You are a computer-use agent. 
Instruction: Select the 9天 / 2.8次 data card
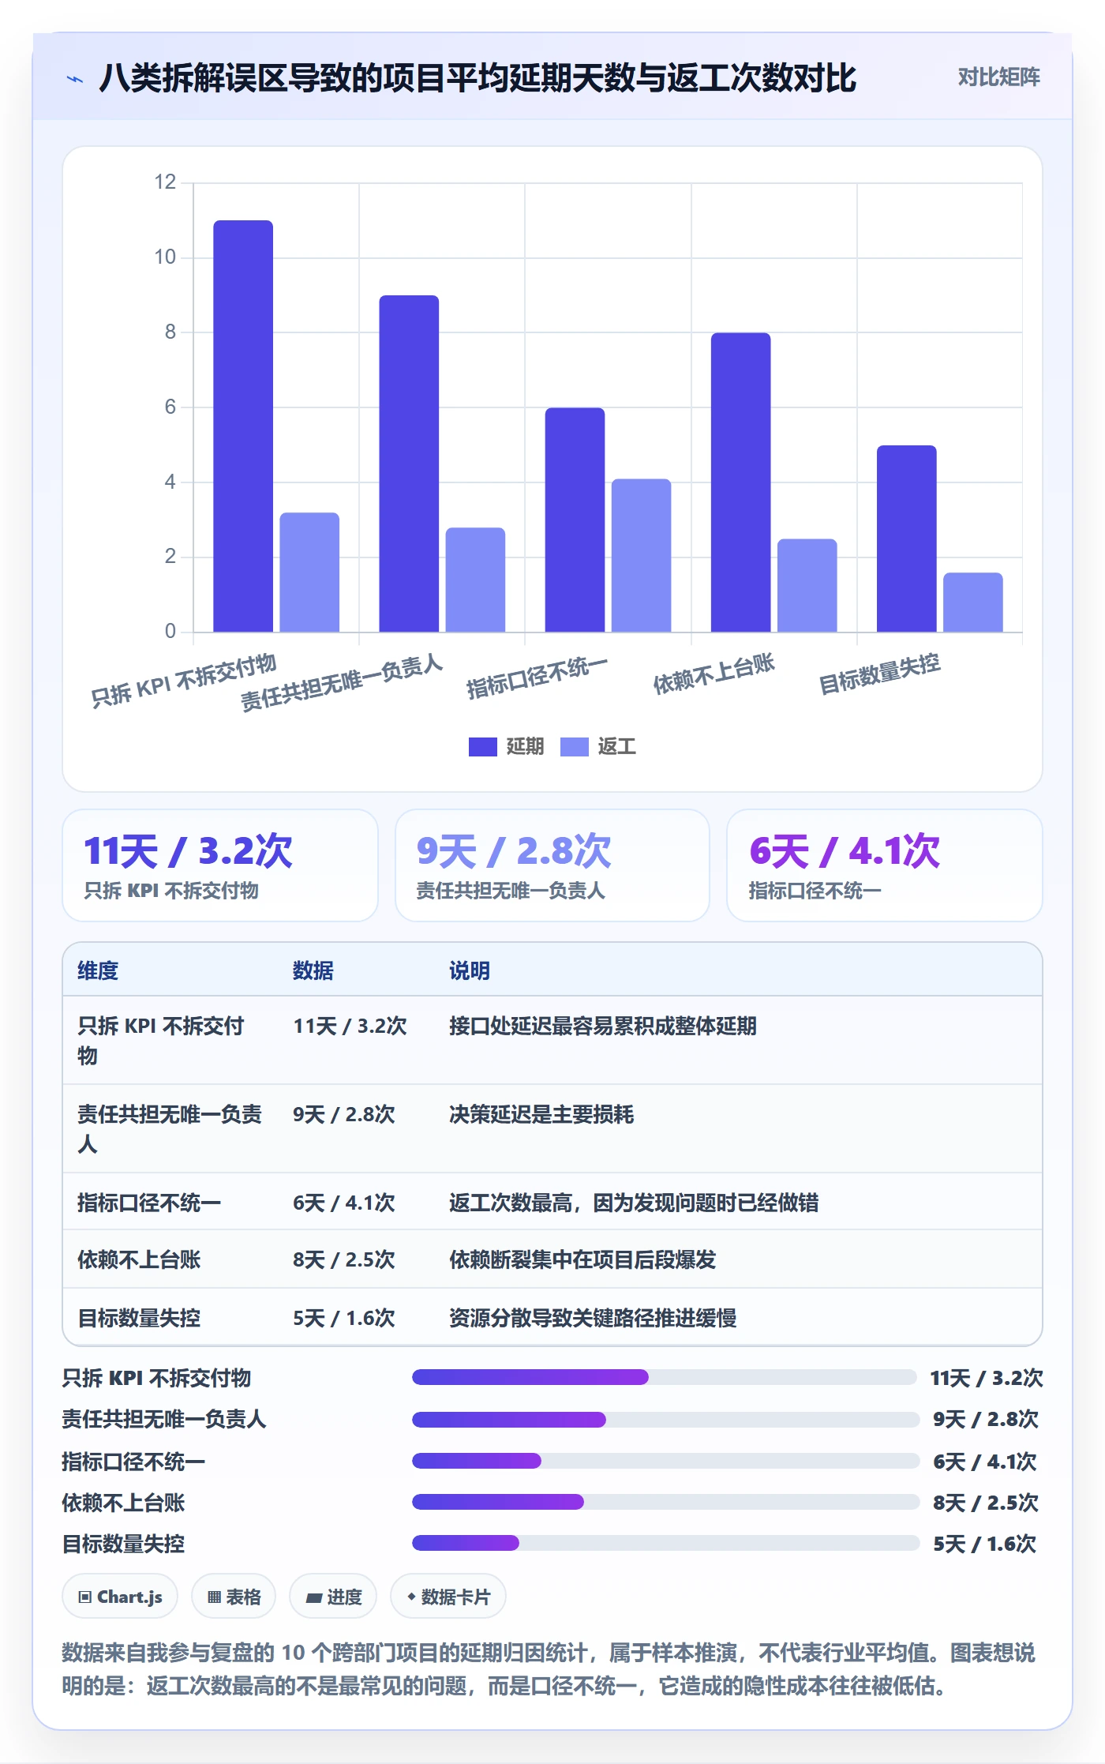[552, 865]
